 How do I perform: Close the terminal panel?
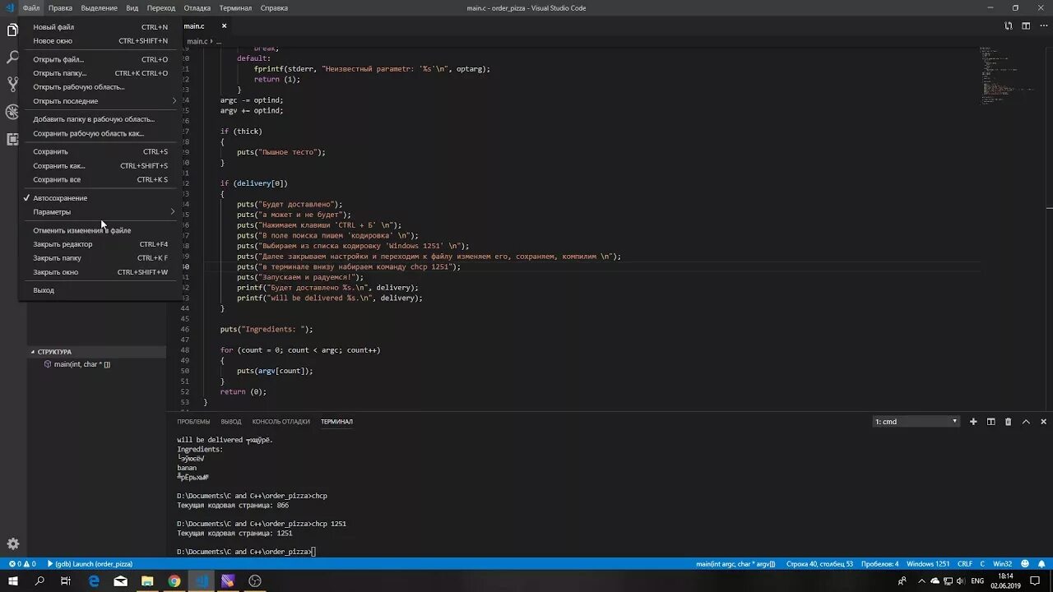click(1044, 422)
